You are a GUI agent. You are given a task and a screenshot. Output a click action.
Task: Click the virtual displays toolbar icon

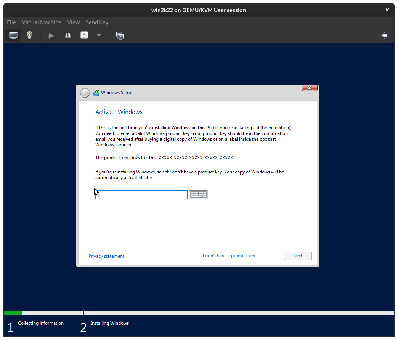[x=120, y=35]
